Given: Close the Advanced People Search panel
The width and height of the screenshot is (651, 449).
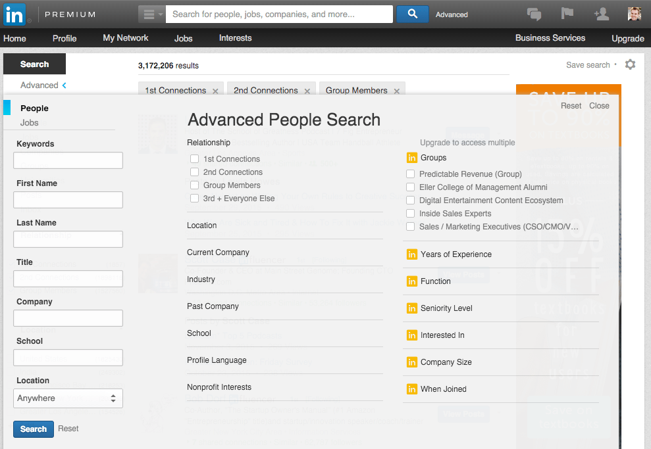Looking at the screenshot, I should tap(599, 106).
